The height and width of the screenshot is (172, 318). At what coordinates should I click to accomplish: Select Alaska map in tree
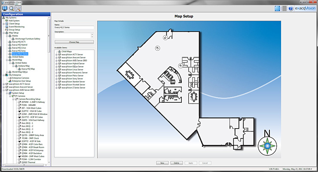pos(15,36)
